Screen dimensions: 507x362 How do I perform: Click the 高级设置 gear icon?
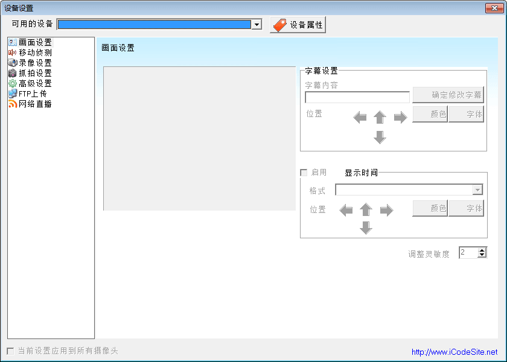point(13,83)
